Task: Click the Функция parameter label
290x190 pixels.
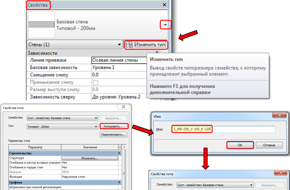Action: point(16,177)
